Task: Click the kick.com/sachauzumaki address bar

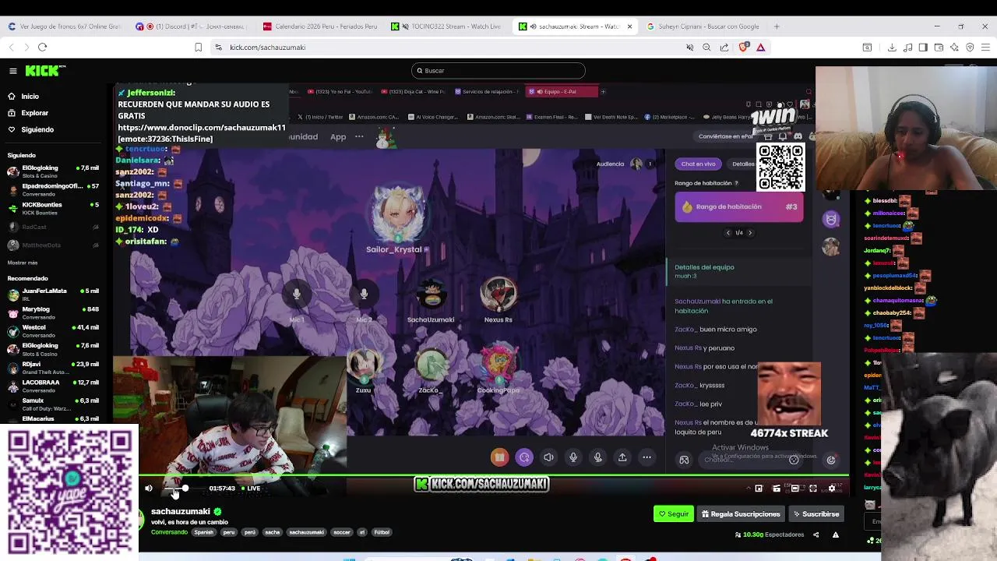Action: 267,48
